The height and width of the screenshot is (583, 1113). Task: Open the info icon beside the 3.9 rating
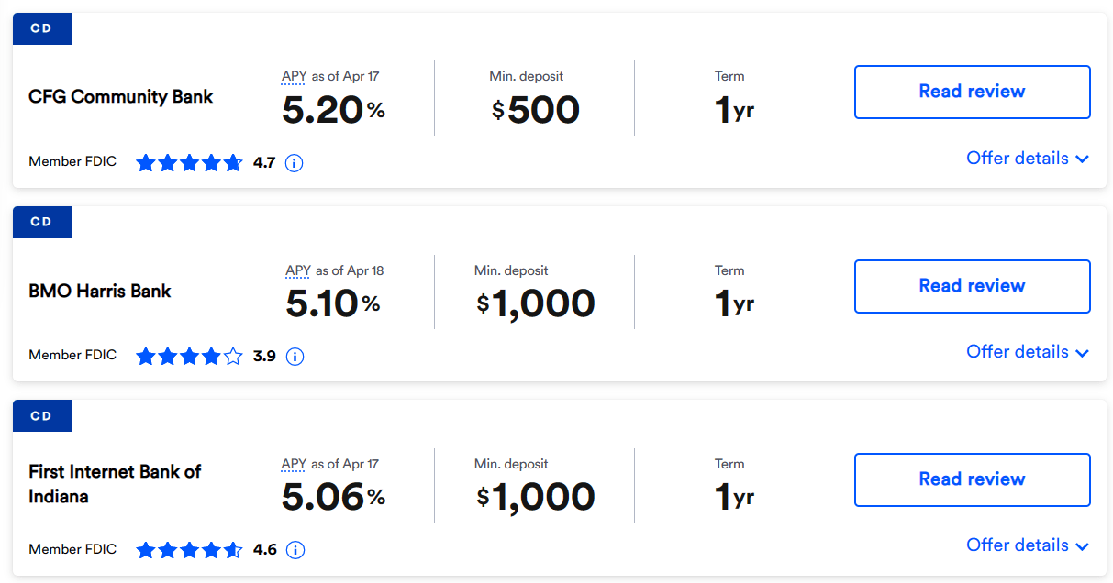[295, 357]
